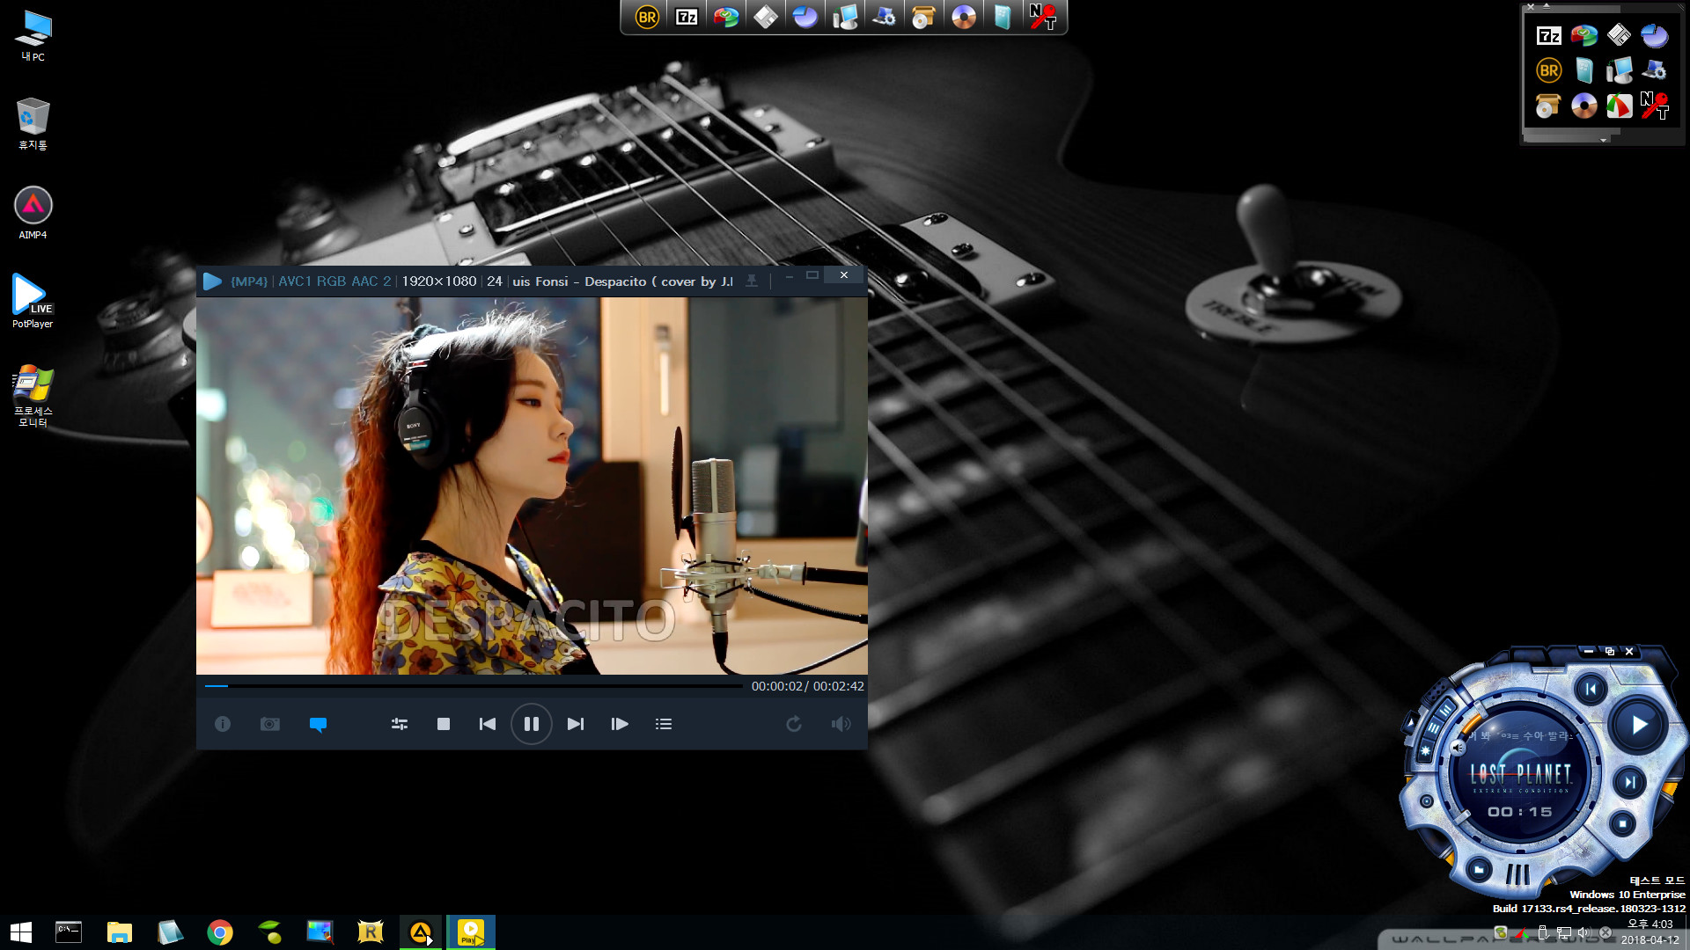Go to next track on AIMP widget

(x=1629, y=782)
